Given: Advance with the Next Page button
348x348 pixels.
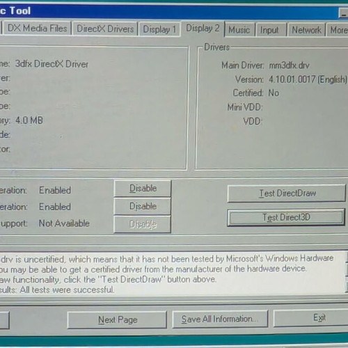Looking at the screenshot, I should 117,319.
